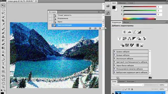Add a Black & White adjustment
The width and height of the screenshot is (168, 94).
134,39
